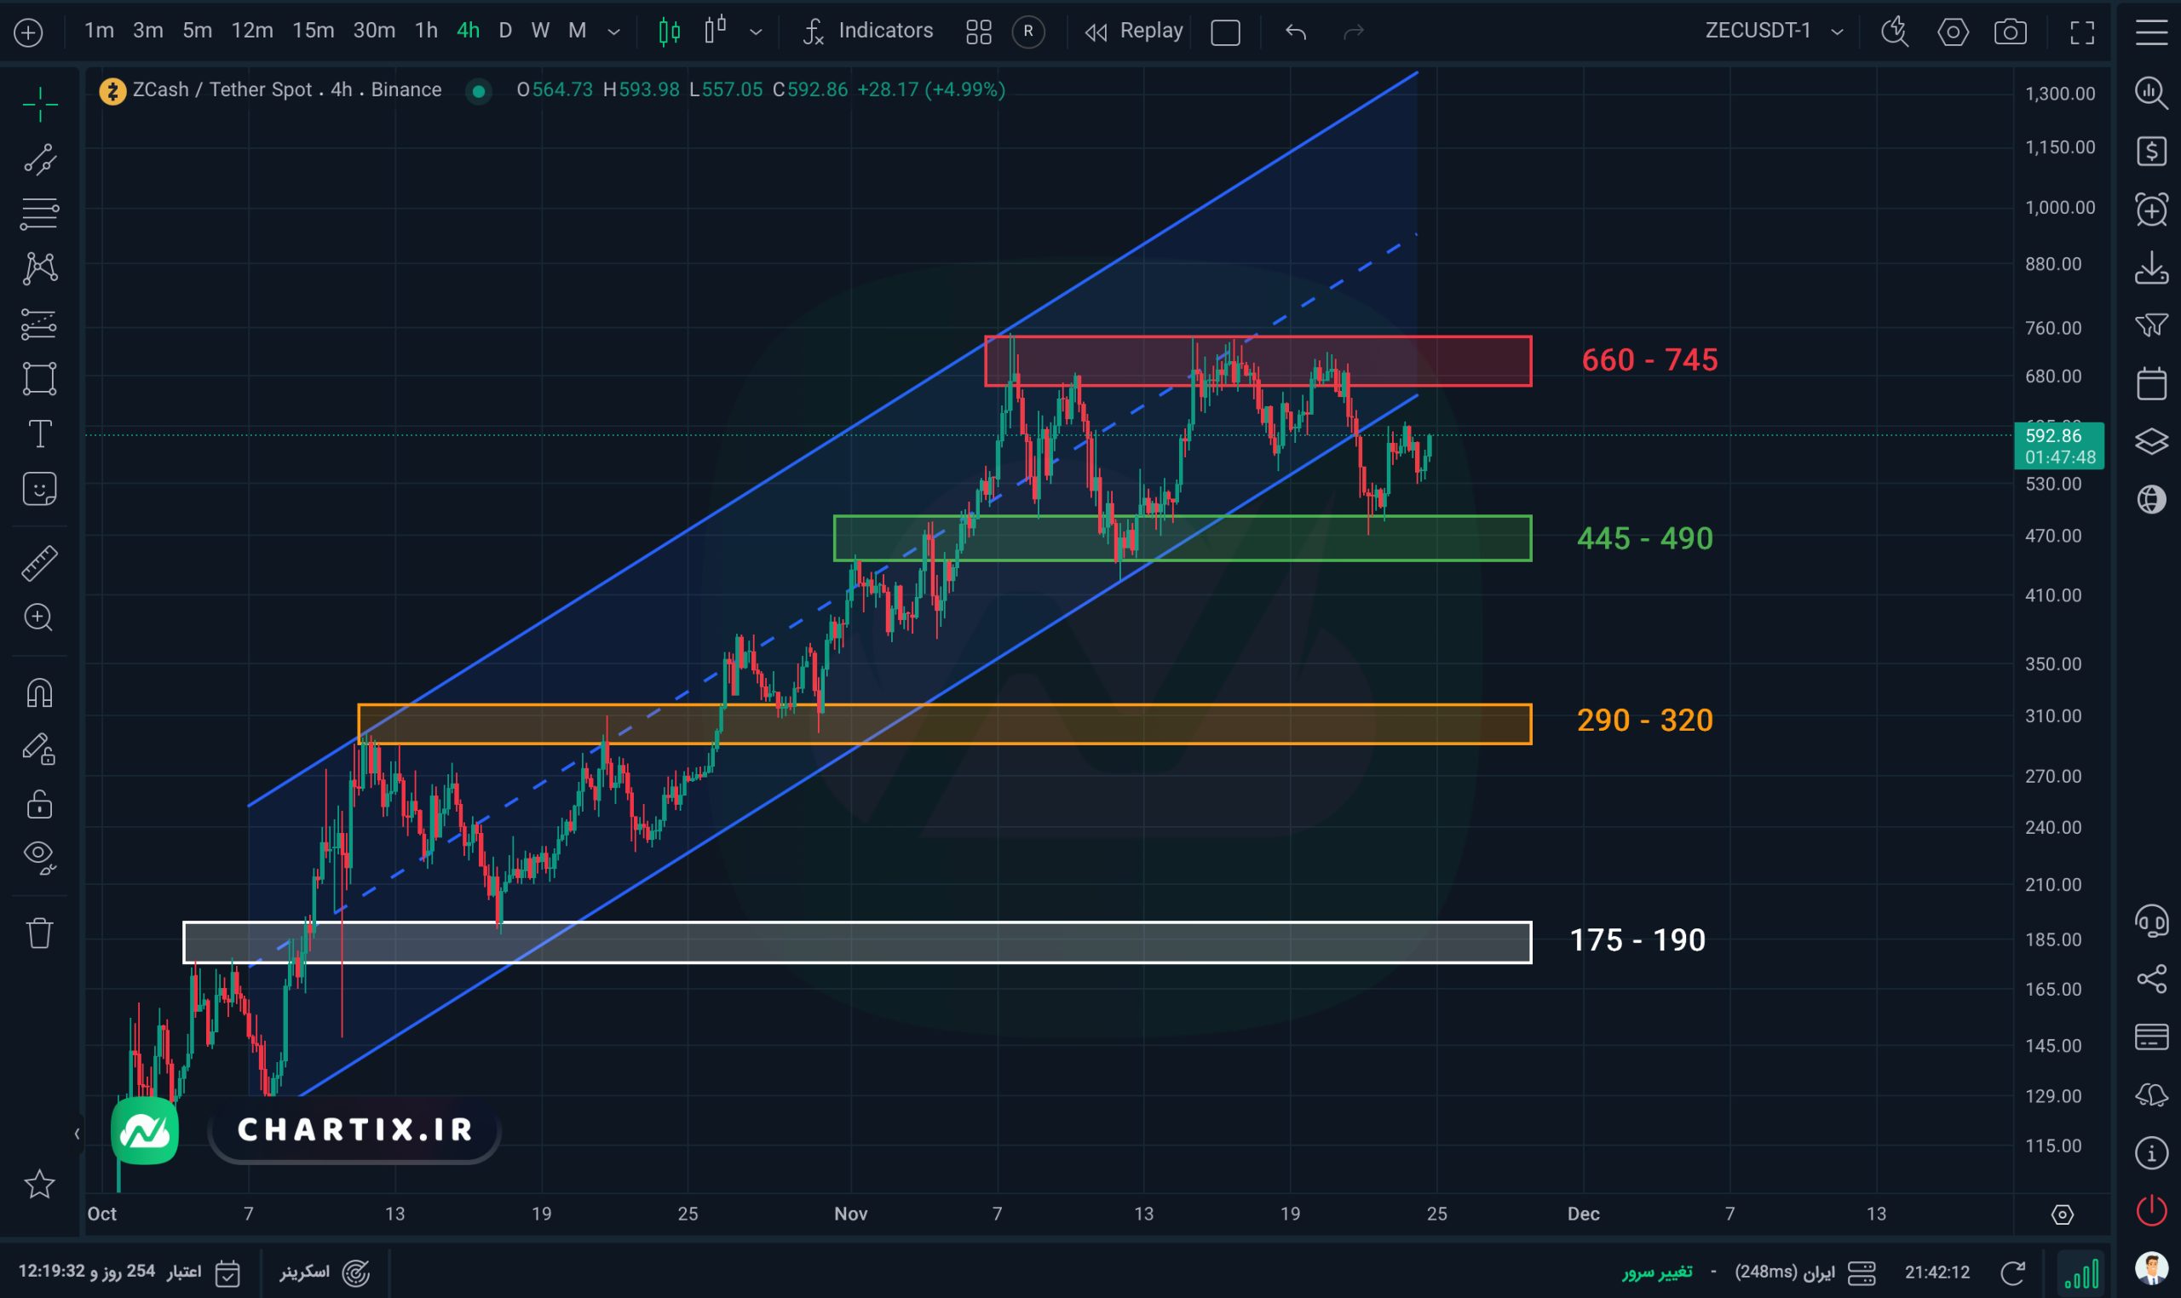Toggle lock all drawings
The height and width of the screenshot is (1298, 2181).
point(39,803)
